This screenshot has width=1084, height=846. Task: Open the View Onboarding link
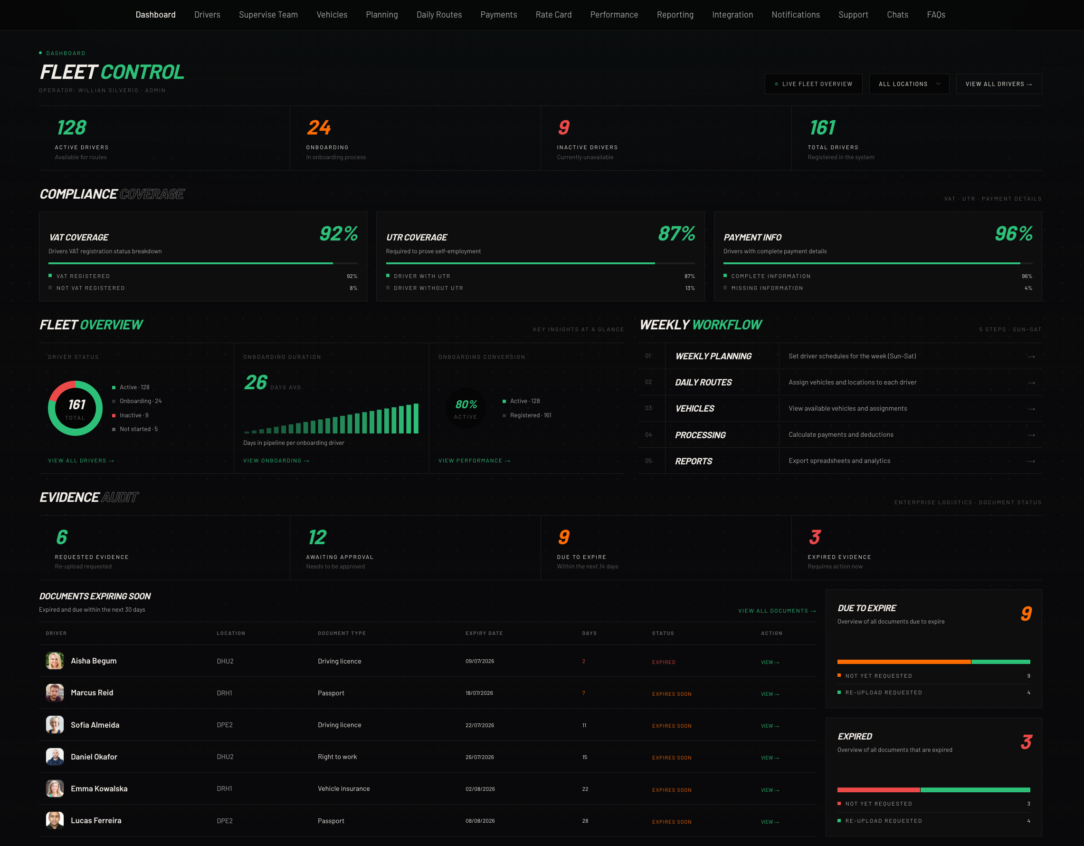[x=276, y=461]
